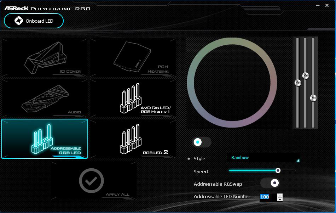This screenshot has height=213, width=336.
Task: Open the Onboard LED tab
Action: click(34, 21)
